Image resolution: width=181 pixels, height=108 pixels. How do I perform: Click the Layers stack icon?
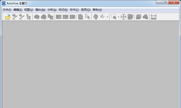[139, 17]
